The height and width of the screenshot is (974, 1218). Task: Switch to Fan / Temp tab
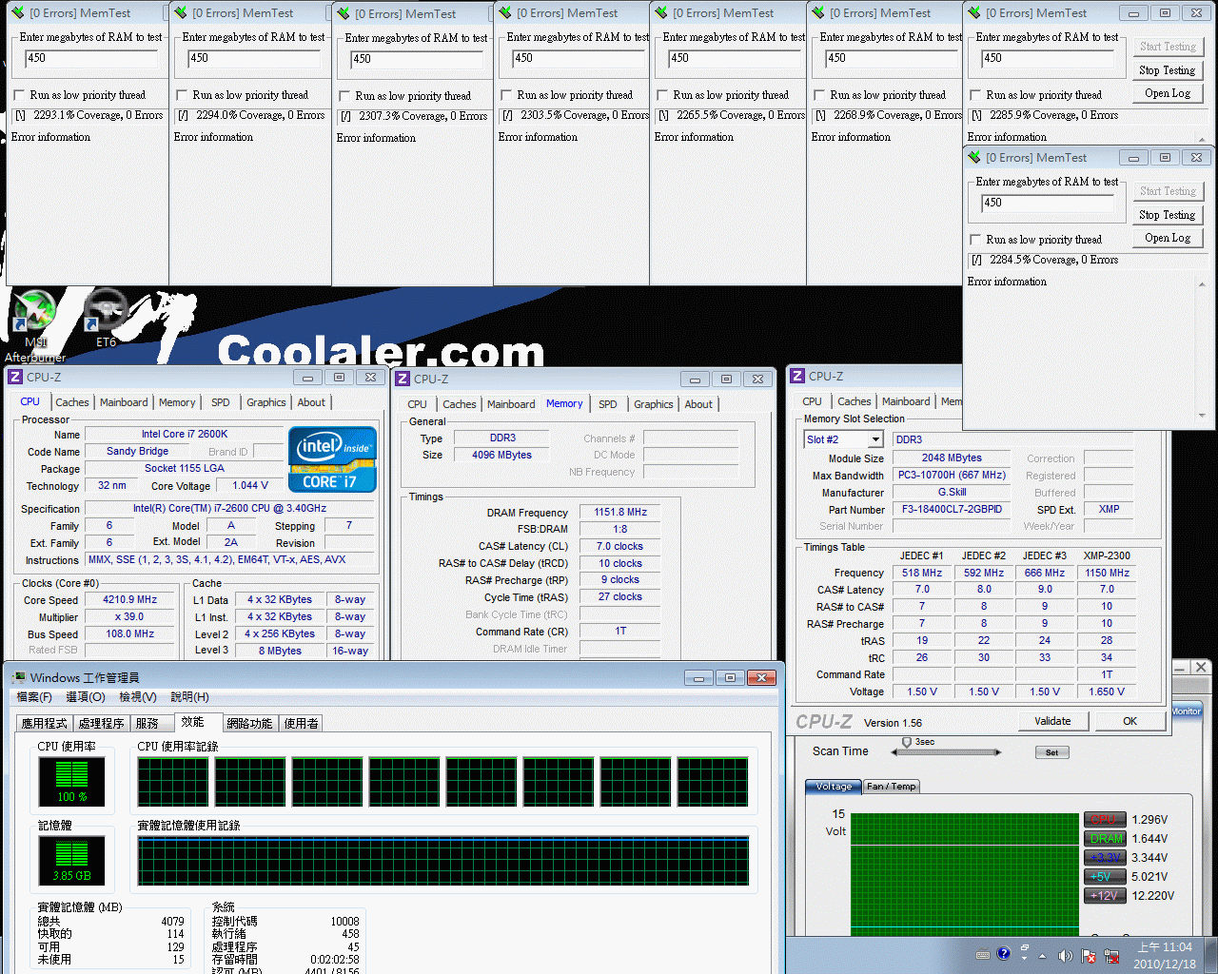891,787
